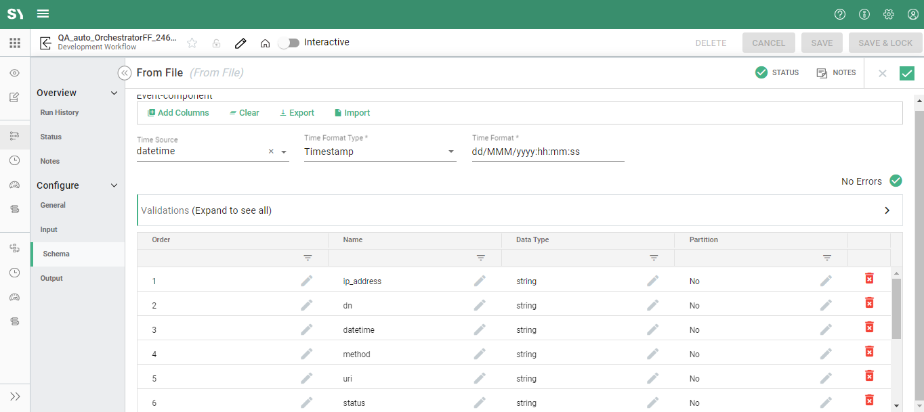Click the Time Format input field
Screen dimensions: 924x412
548,152
